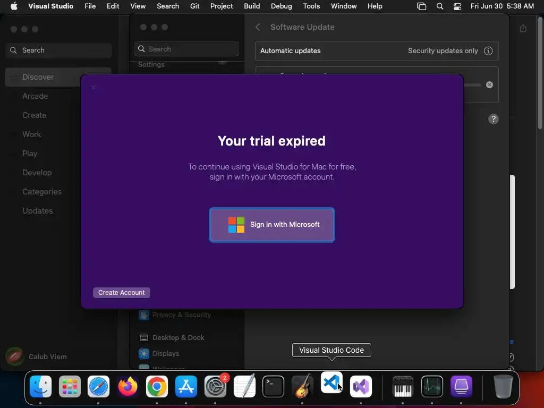Open Calub Viem account in App Store
Viewport: 544px width, 408px height.
pyautogui.click(x=36, y=356)
